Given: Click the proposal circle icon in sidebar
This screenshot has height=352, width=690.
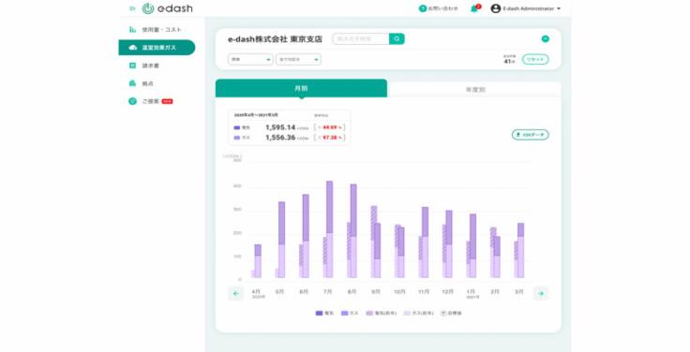Looking at the screenshot, I should pos(132,101).
